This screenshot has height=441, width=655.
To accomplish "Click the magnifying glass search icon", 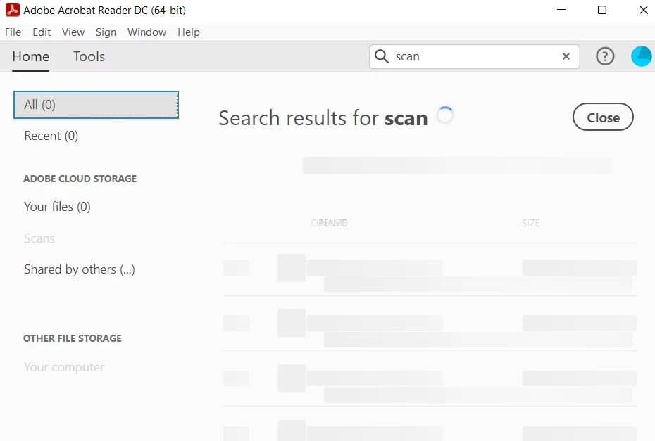I will (382, 56).
